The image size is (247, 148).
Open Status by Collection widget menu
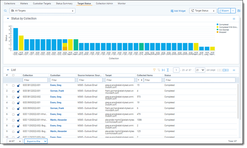coord(234,19)
